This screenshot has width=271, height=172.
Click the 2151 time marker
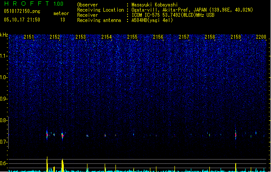pos(29,37)
